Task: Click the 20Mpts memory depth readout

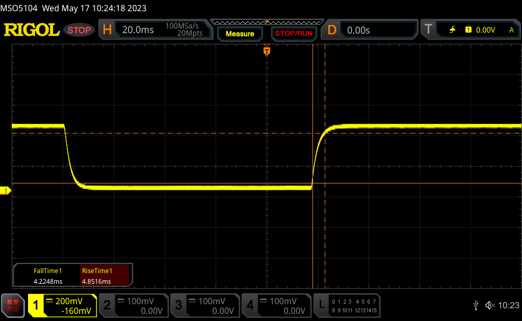Action: click(x=190, y=33)
